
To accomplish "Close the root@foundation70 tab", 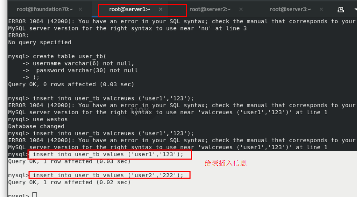I will click(x=80, y=9).
